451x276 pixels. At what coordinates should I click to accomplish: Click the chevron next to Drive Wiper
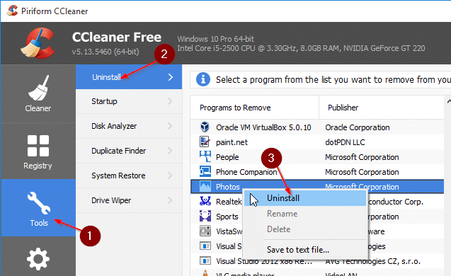pyautogui.click(x=170, y=200)
